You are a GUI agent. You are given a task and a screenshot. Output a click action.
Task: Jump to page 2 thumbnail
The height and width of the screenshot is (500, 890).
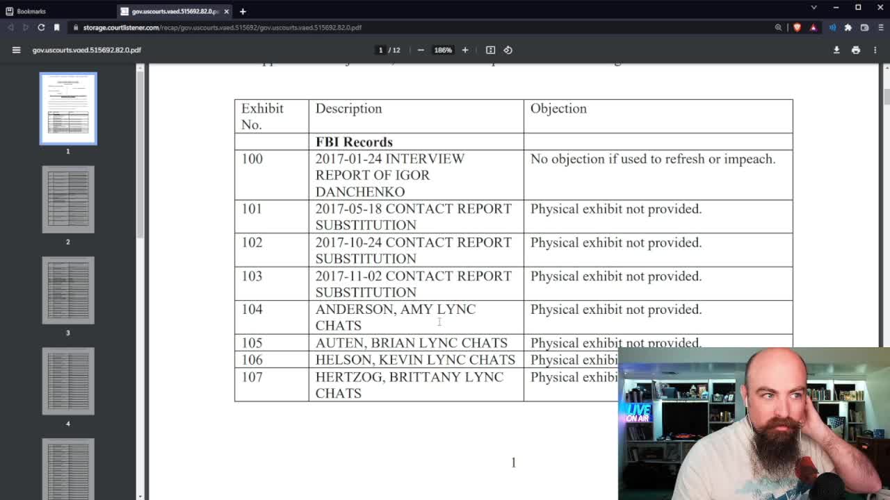68,199
